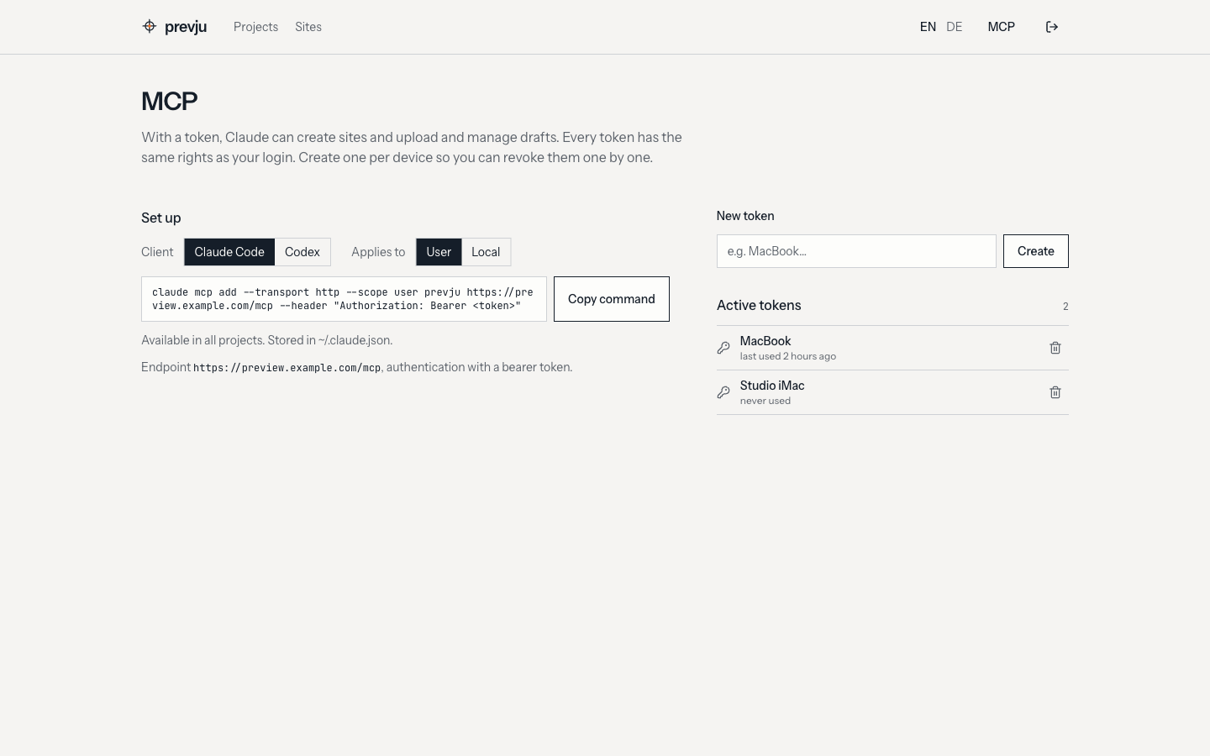Click the Studio iMac token name
The image size is (1210, 756).
click(x=772, y=386)
